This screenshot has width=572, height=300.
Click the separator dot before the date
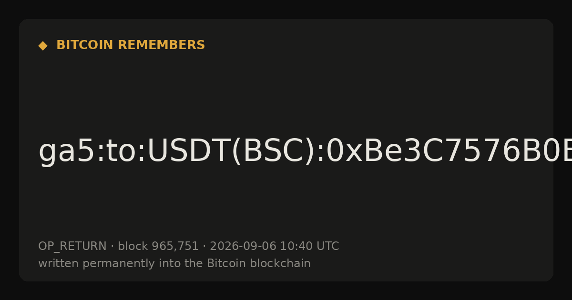click(x=204, y=247)
